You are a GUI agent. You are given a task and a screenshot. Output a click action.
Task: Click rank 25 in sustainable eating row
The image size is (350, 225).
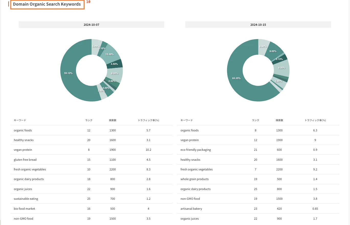(89, 199)
